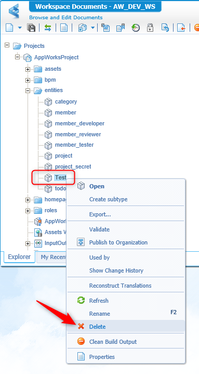Select the project_secret entity
The width and height of the screenshot is (199, 374).
[x=73, y=166]
